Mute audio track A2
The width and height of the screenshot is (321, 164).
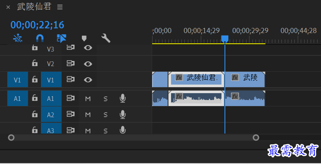pyautogui.click(x=88, y=115)
